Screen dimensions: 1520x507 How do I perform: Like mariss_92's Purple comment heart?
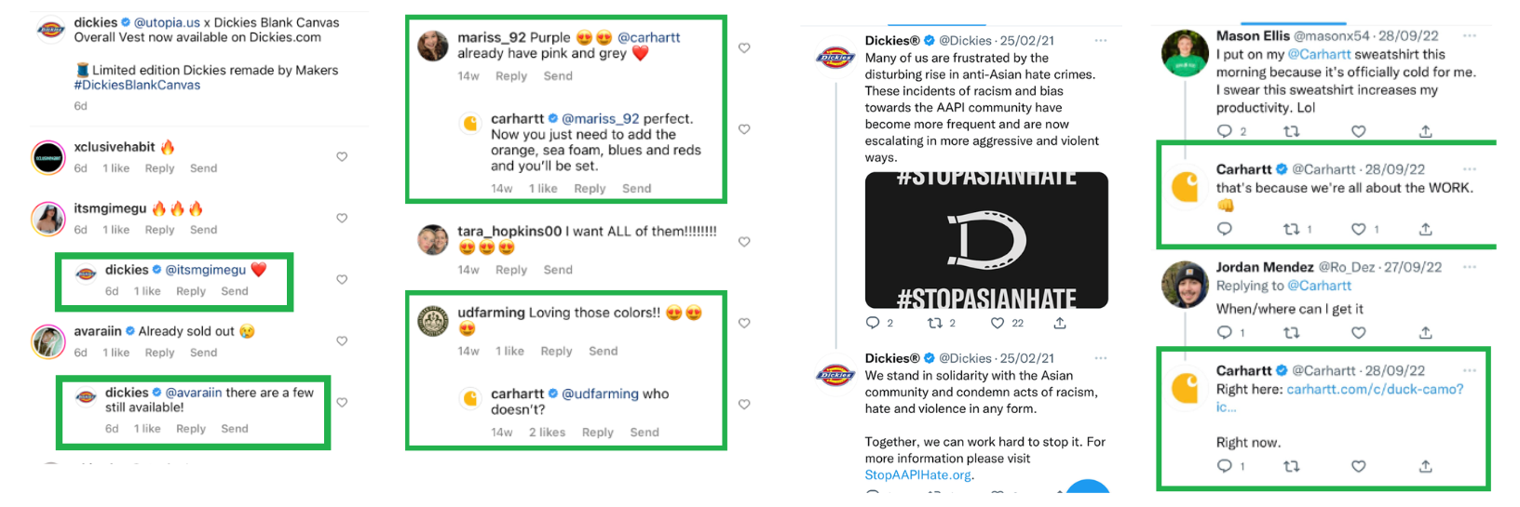(744, 48)
